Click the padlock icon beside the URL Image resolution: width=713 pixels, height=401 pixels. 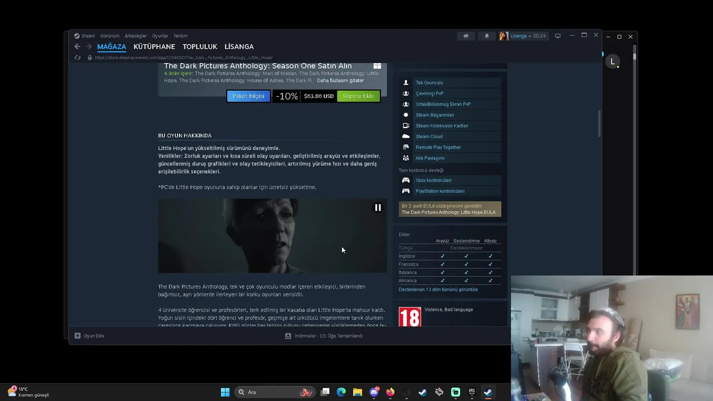click(x=90, y=57)
